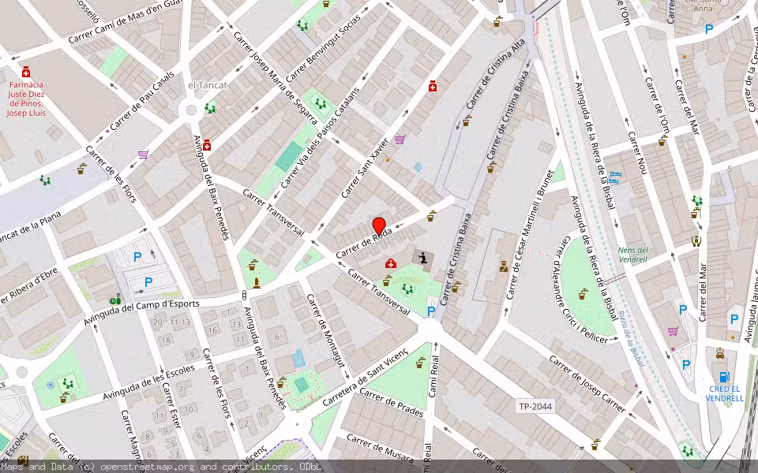Select the shopping cart icon beside Carrer Sant Xavier
Image resolution: width=758 pixels, height=473 pixels.
click(x=400, y=140)
